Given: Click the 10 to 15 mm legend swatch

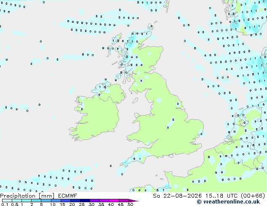Looking at the screenshot, I should [x=56, y=201].
